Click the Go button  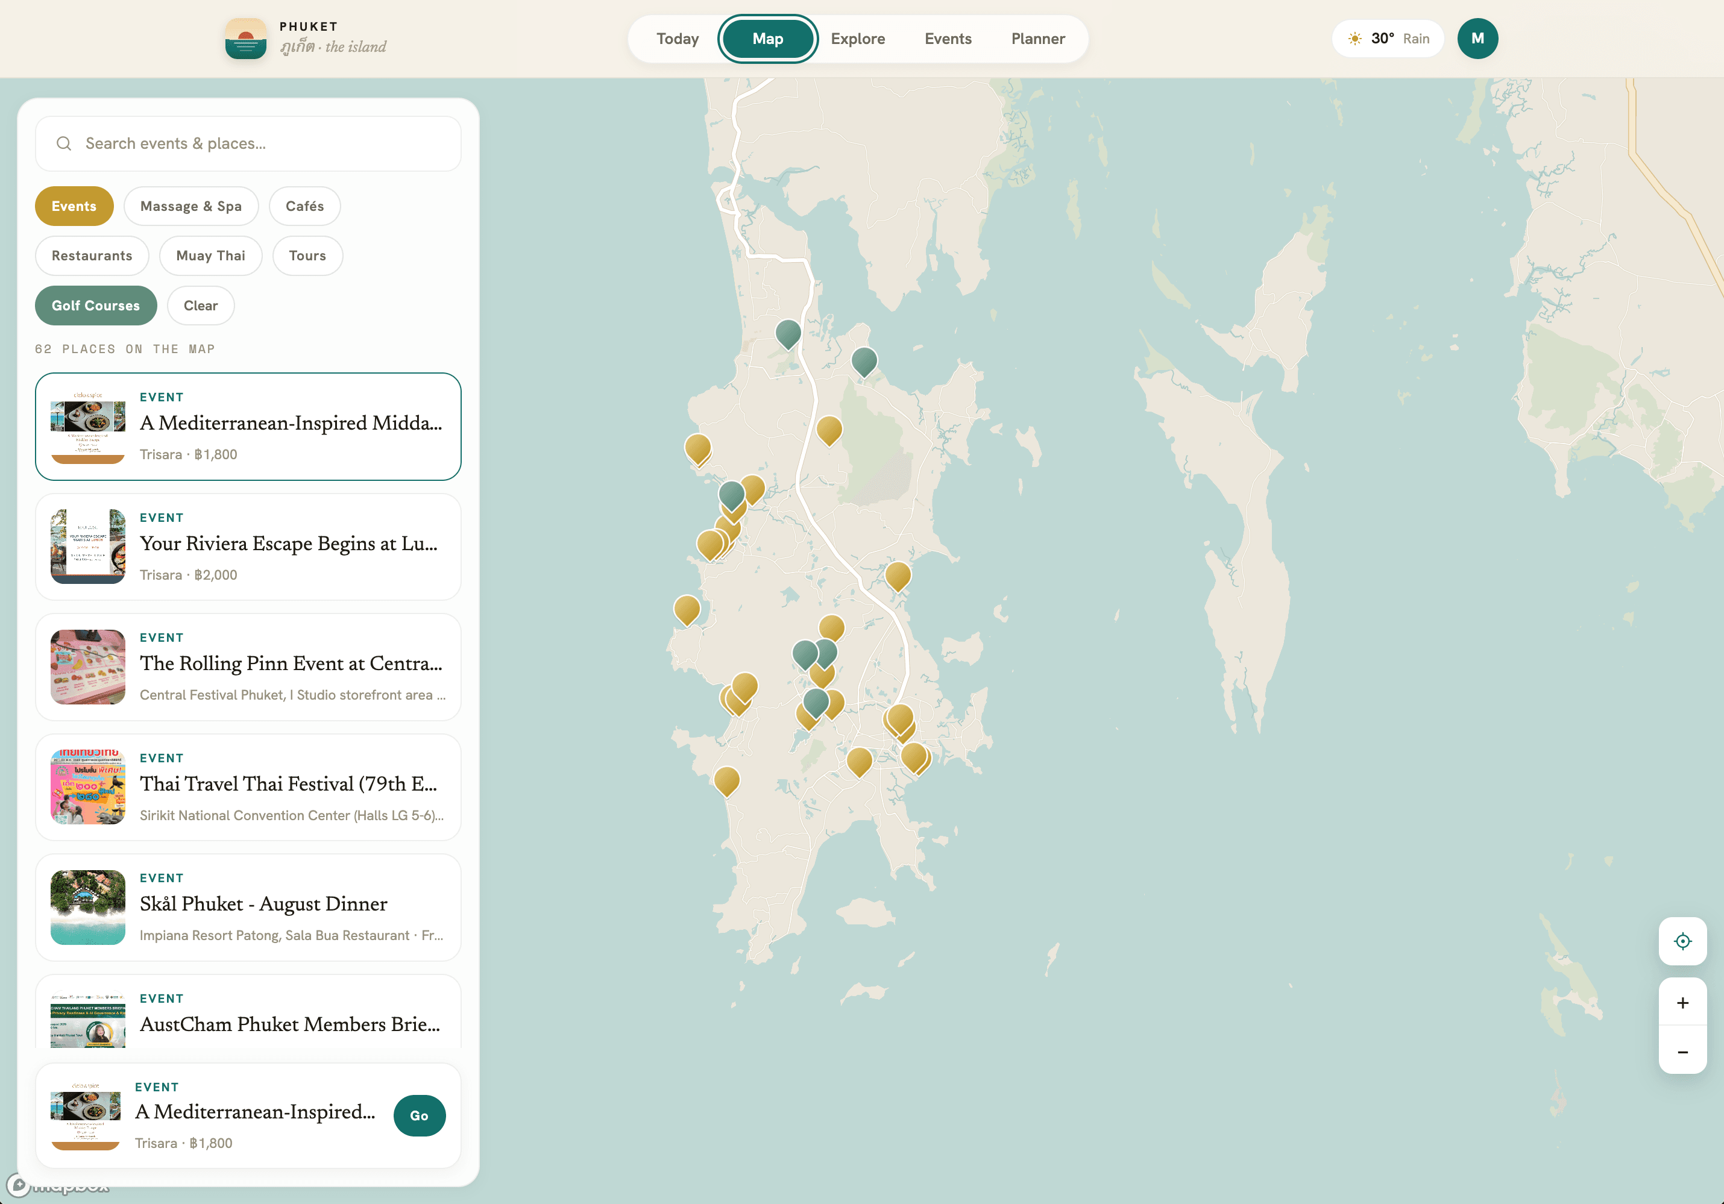tap(419, 1115)
